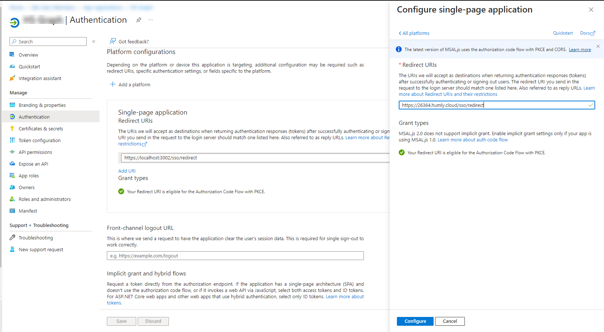The height and width of the screenshot is (332, 604).
Task: Add another URI with the Add URI link
Action: click(x=127, y=171)
